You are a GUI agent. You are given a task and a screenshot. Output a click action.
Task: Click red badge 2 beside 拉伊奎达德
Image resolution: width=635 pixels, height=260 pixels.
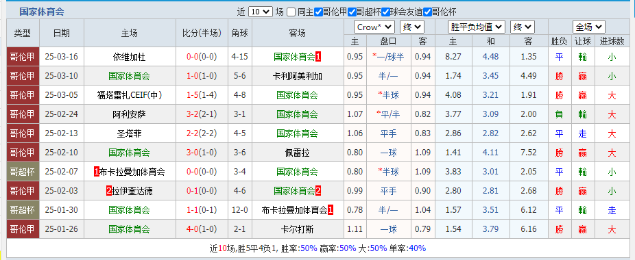click(x=108, y=191)
